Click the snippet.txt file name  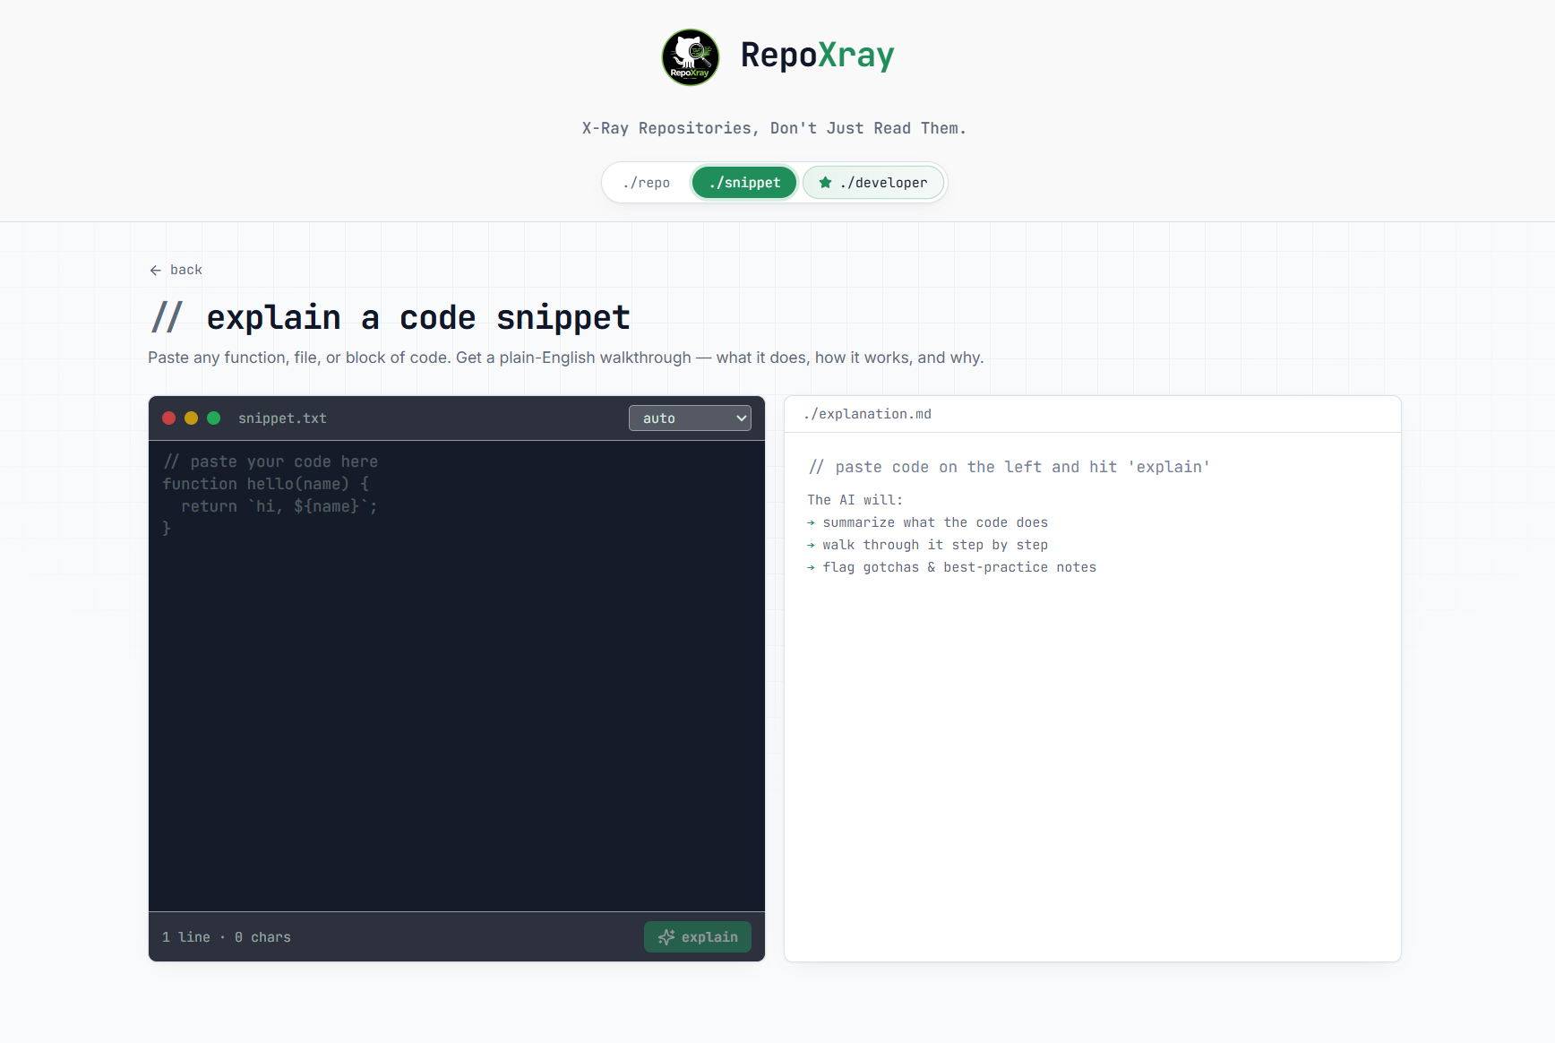282,418
